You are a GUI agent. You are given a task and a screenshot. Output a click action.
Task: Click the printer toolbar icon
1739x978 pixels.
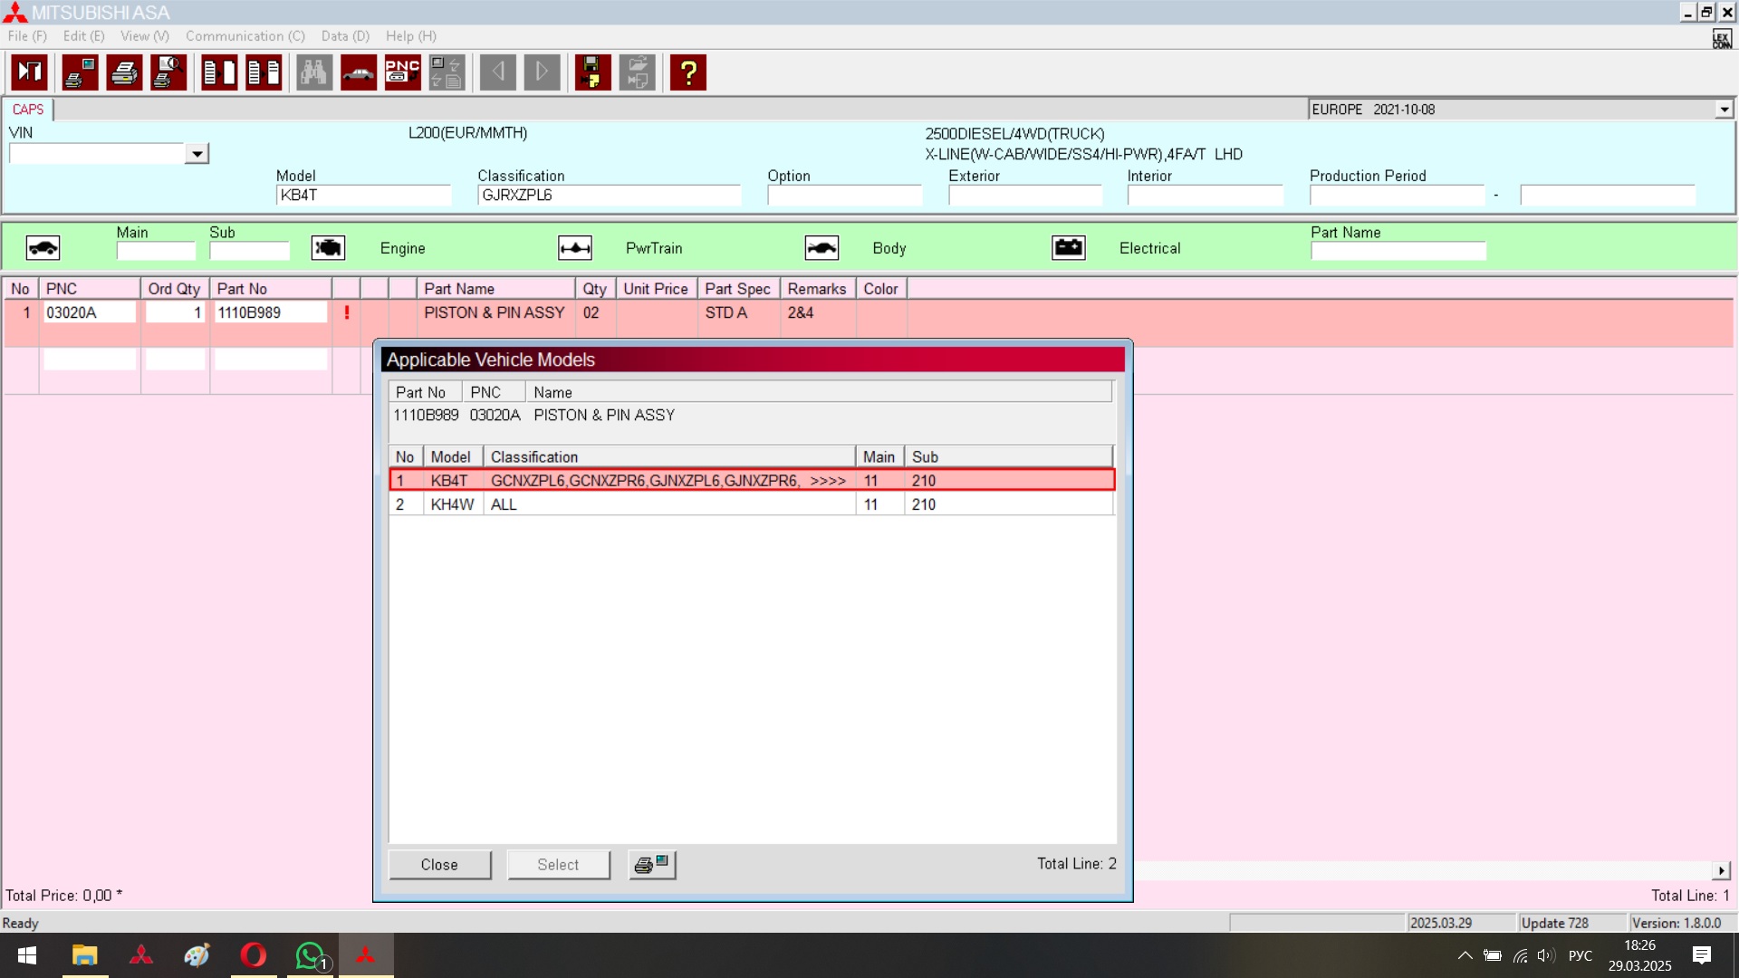coord(124,72)
